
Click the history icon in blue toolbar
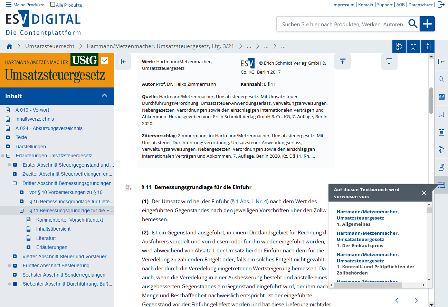coord(399,47)
